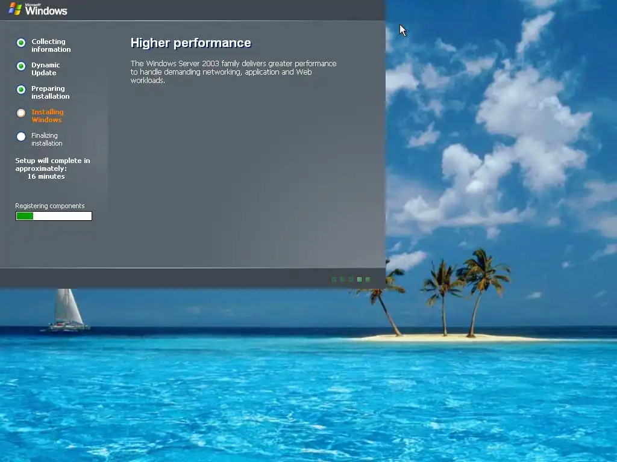Click the brightest green activity square
Screen dimensions: 617x462
pyautogui.click(x=359, y=279)
